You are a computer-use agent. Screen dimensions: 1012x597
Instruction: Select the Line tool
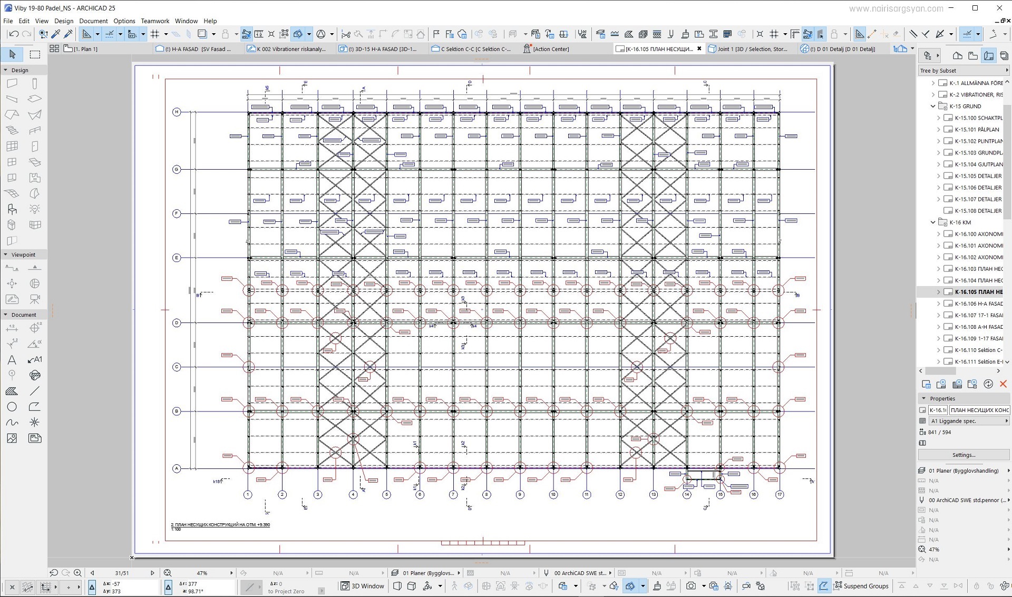click(x=34, y=391)
